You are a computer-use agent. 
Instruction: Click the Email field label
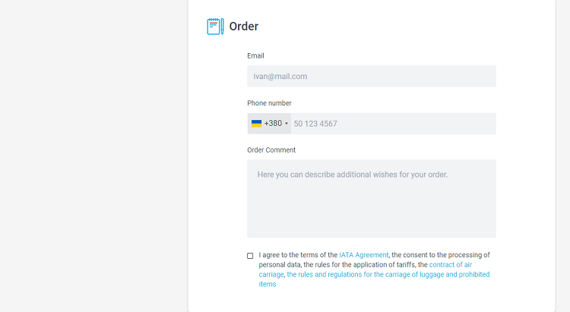click(x=255, y=56)
